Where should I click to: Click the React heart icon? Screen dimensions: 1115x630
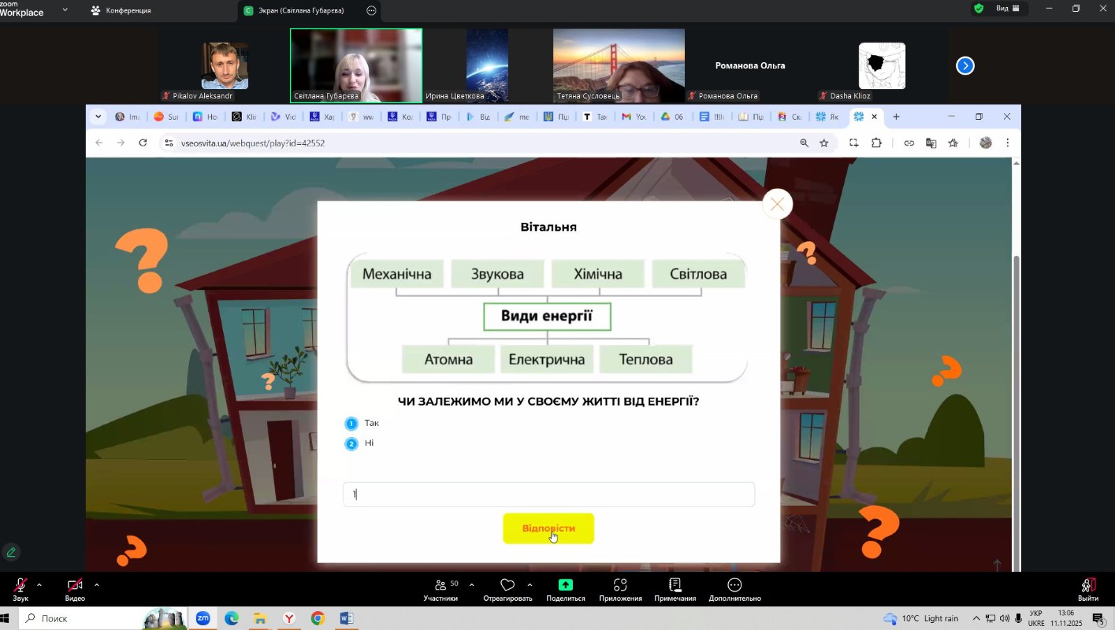pos(507,585)
